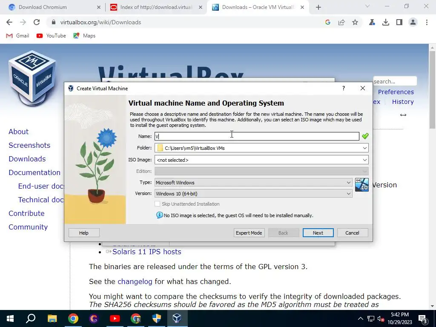Image resolution: width=436 pixels, height=327 pixels.
Task: Open the Documentation sidebar link
Action: coord(34,172)
